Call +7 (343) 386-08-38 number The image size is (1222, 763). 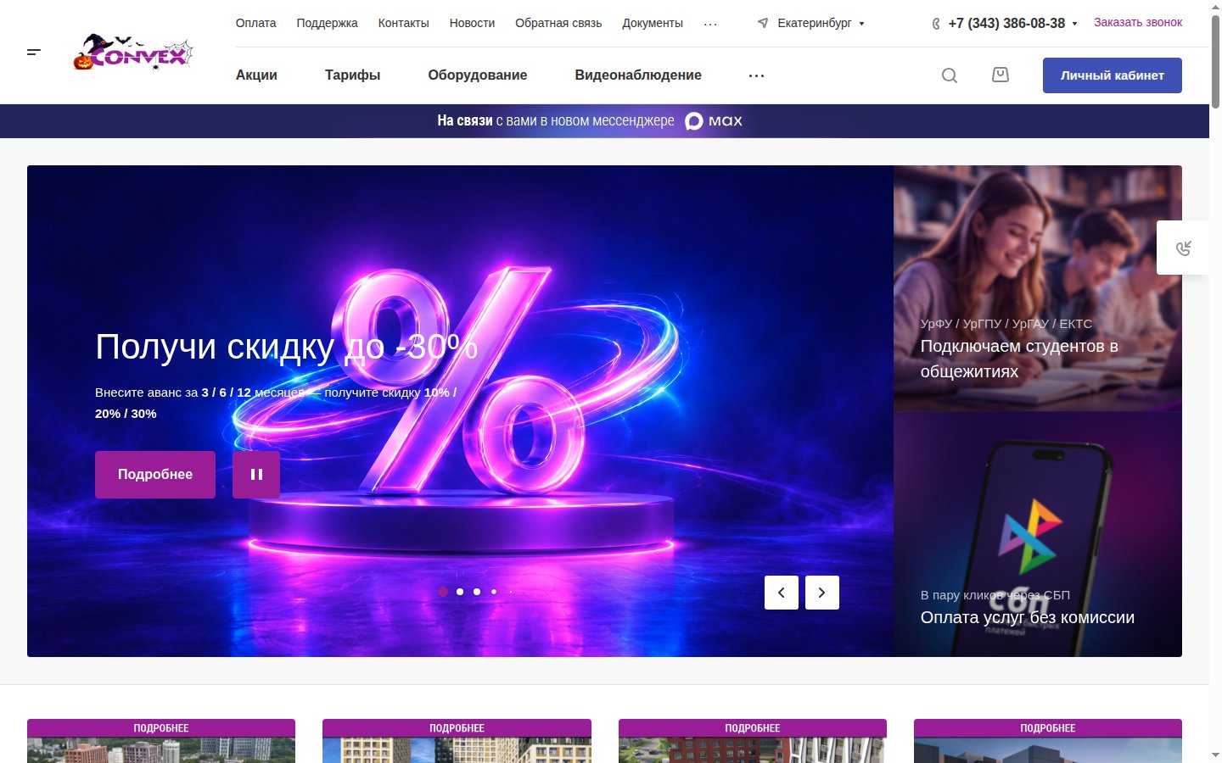(x=1006, y=24)
